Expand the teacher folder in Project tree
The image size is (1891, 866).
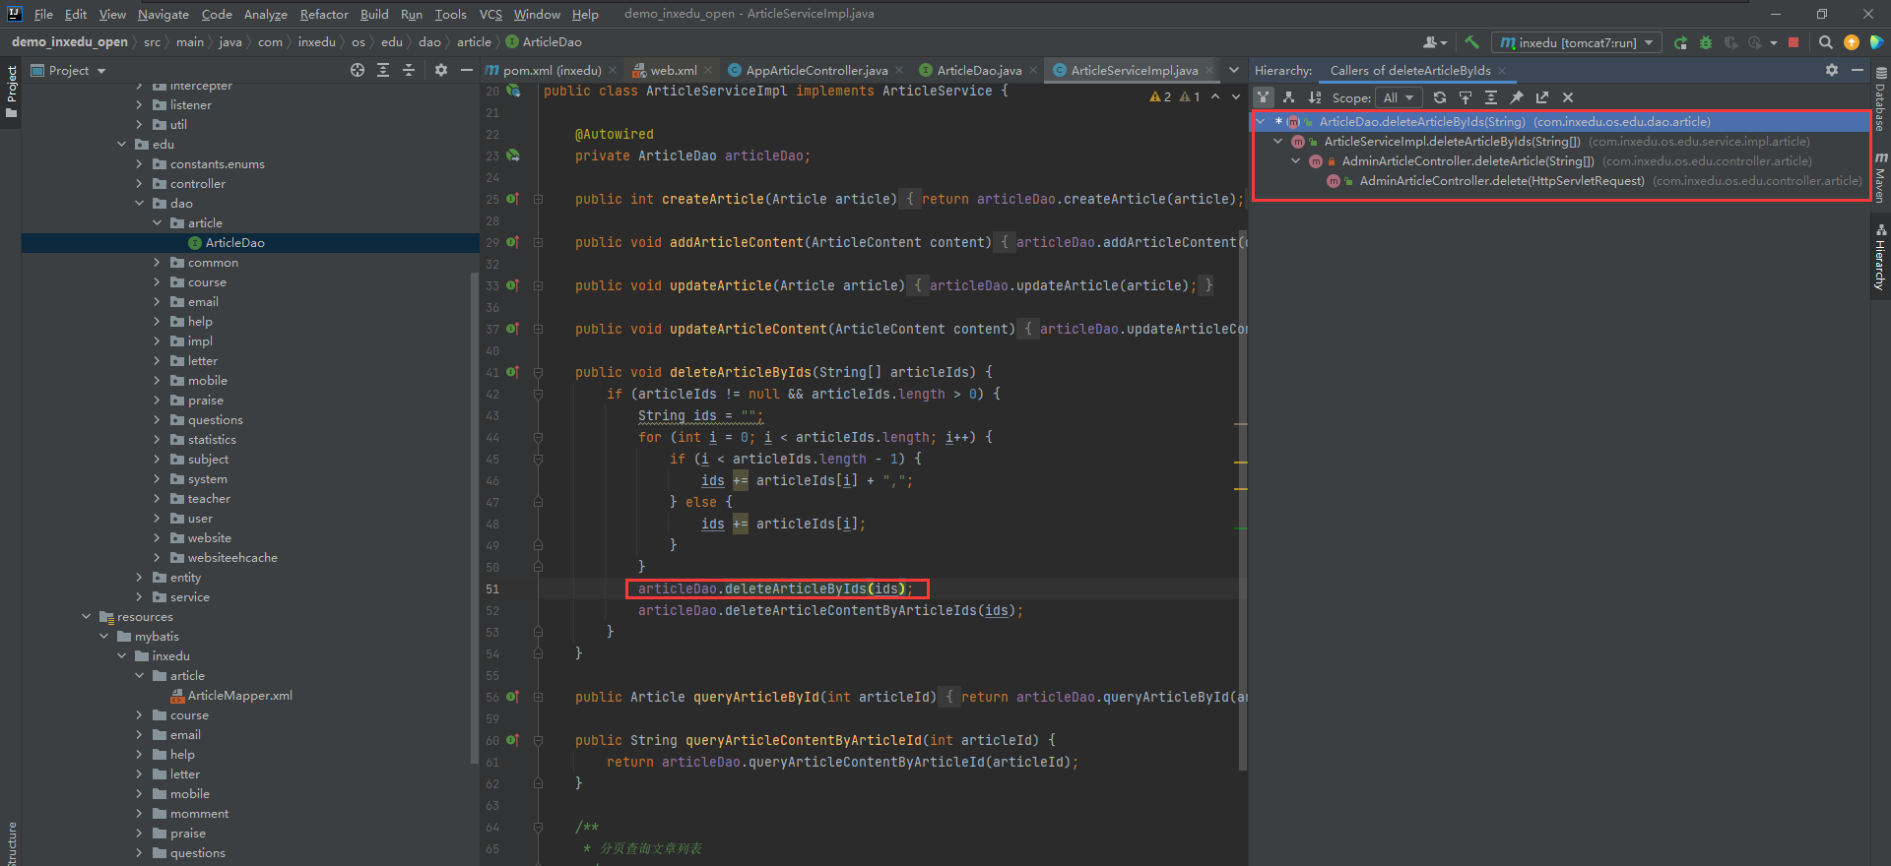tap(157, 499)
